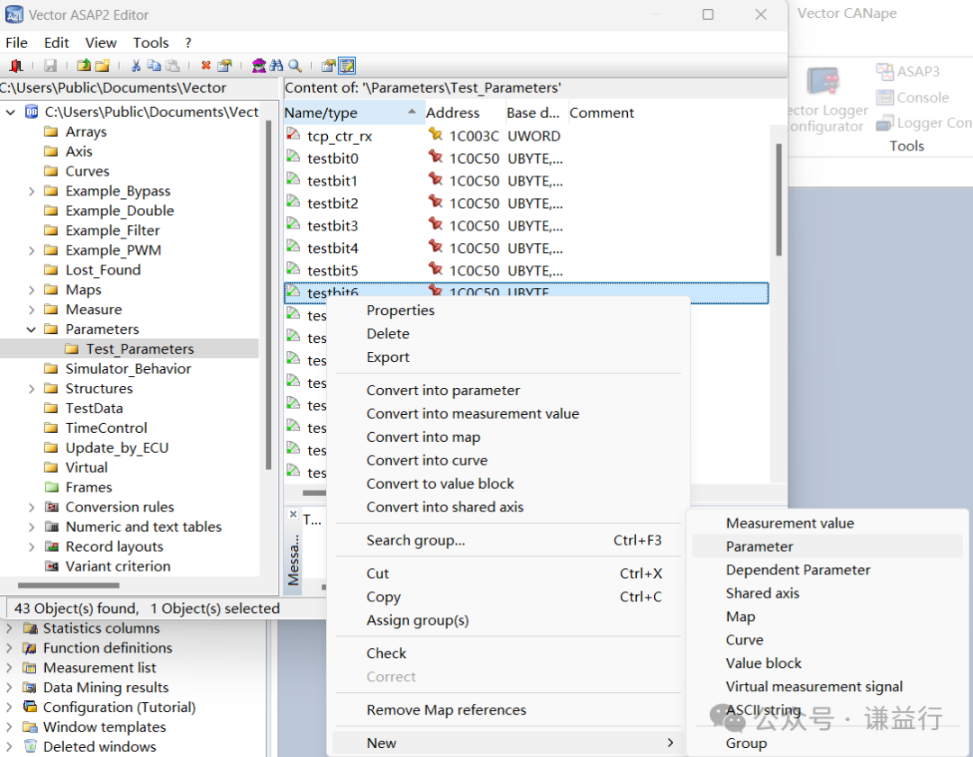Click the paste clipboard toolbar icon
This screenshot has height=757, width=973.
pyautogui.click(x=172, y=65)
